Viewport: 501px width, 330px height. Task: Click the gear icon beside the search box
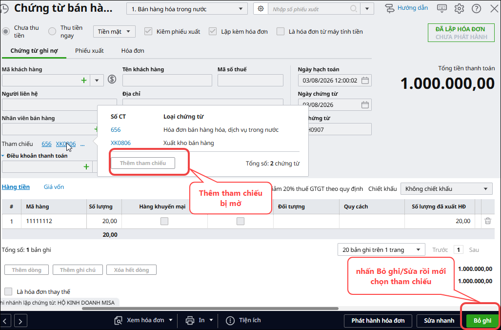click(x=261, y=9)
